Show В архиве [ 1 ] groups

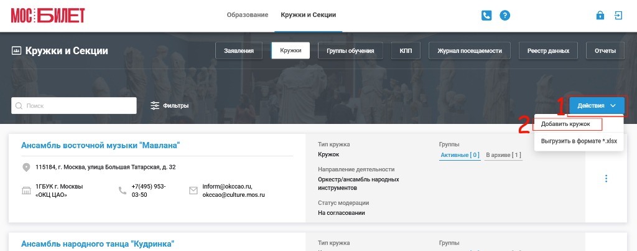coord(503,155)
